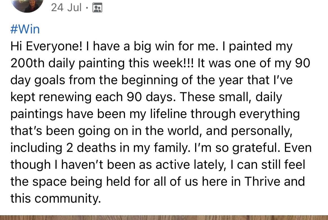Open the photo below the post

pyautogui.click(x=164, y=217)
